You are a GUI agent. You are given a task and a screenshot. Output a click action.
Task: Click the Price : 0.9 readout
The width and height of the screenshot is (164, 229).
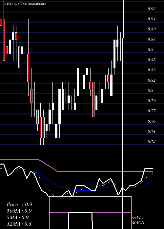coord(19,204)
